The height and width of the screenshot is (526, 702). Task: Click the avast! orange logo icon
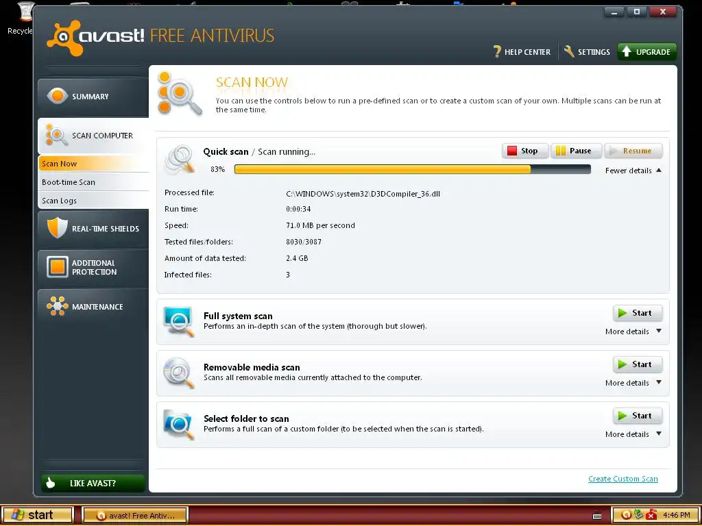point(64,38)
